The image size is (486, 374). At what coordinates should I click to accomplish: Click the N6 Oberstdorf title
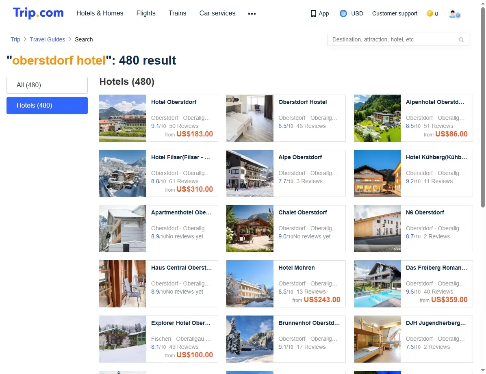(x=425, y=212)
